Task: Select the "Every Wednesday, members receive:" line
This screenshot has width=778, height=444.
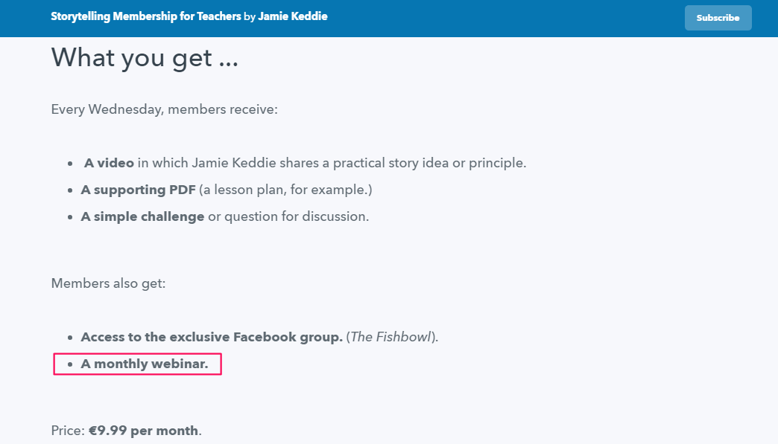Action: click(x=164, y=109)
